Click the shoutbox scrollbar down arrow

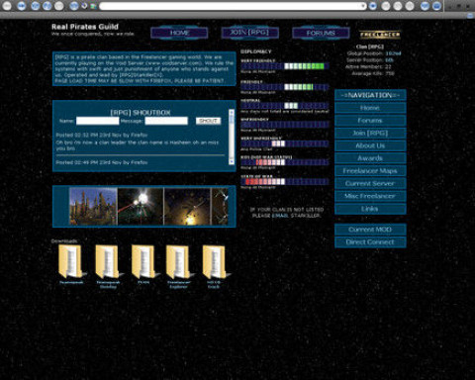click(232, 161)
